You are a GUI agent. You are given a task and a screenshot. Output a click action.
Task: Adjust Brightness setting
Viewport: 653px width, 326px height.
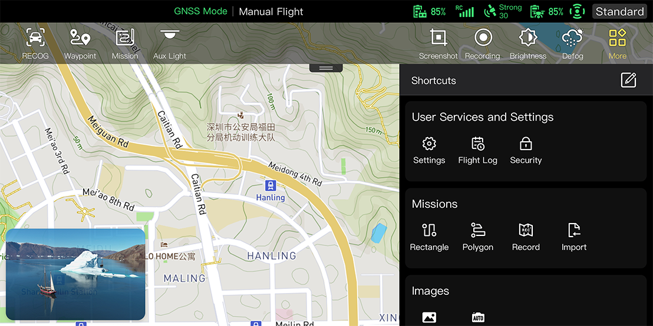[x=528, y=44]
